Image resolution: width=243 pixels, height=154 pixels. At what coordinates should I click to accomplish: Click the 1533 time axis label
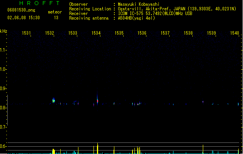click(73, 33)
